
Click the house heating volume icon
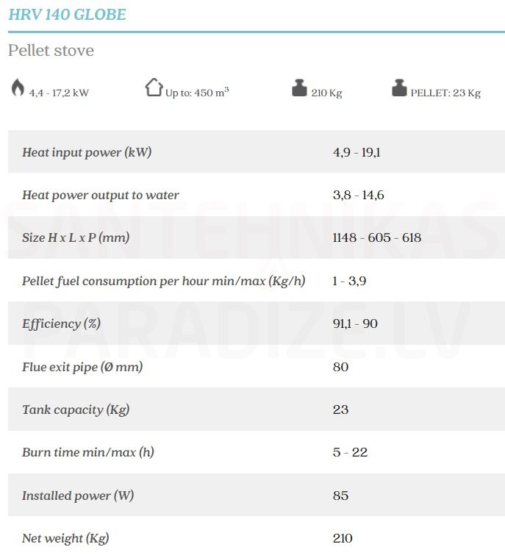click(x=154, y=87)
